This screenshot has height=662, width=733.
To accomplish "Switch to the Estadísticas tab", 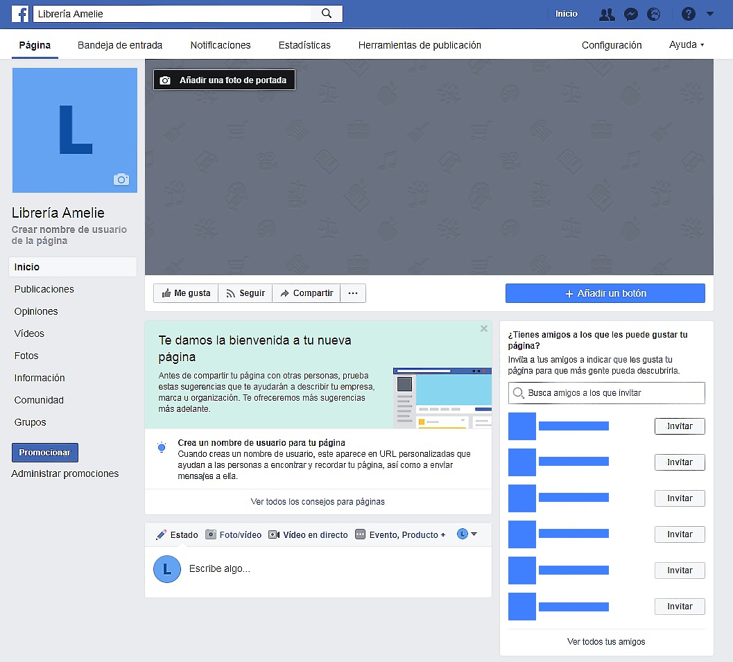I will (304, 45).
